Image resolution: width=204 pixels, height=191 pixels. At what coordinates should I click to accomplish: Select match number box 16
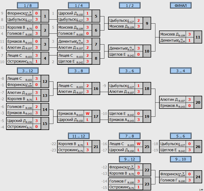click(96, 89)
